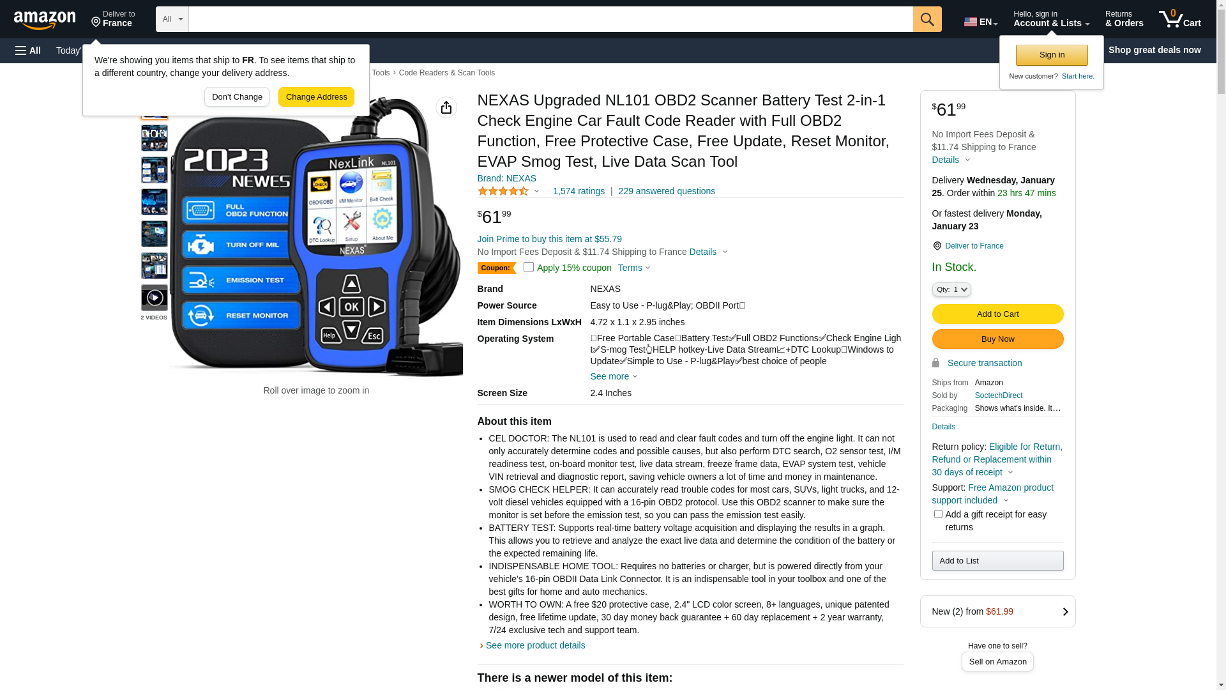Open the shopping cart icon
This screenshot has width=1226, height=690.
(x=1179, y=19)
